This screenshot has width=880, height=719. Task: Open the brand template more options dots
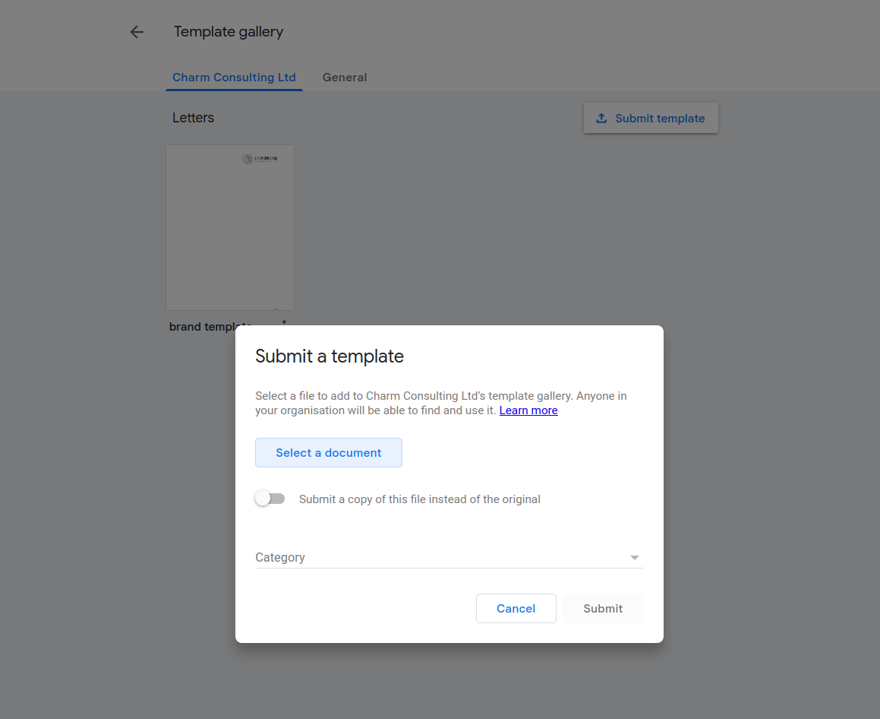pos(284,321)
